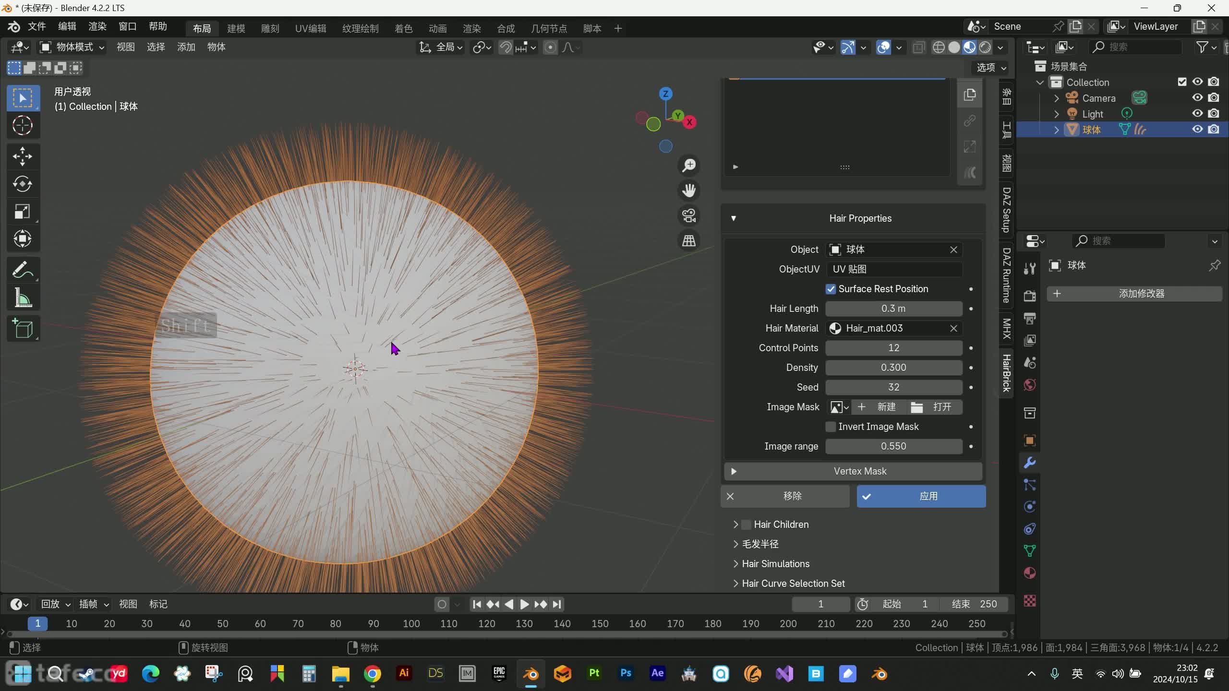
Task: Toggle the camera view icon
Action: [x=689, y=215]
